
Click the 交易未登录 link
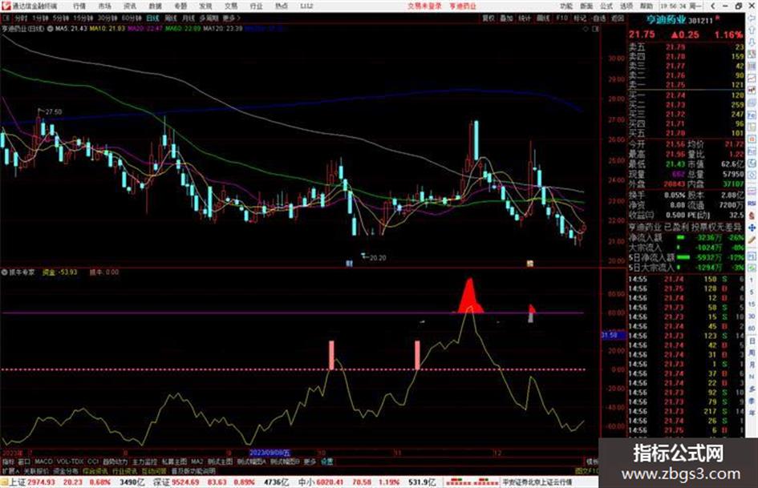pyautogui.click(x=424, y=6)
